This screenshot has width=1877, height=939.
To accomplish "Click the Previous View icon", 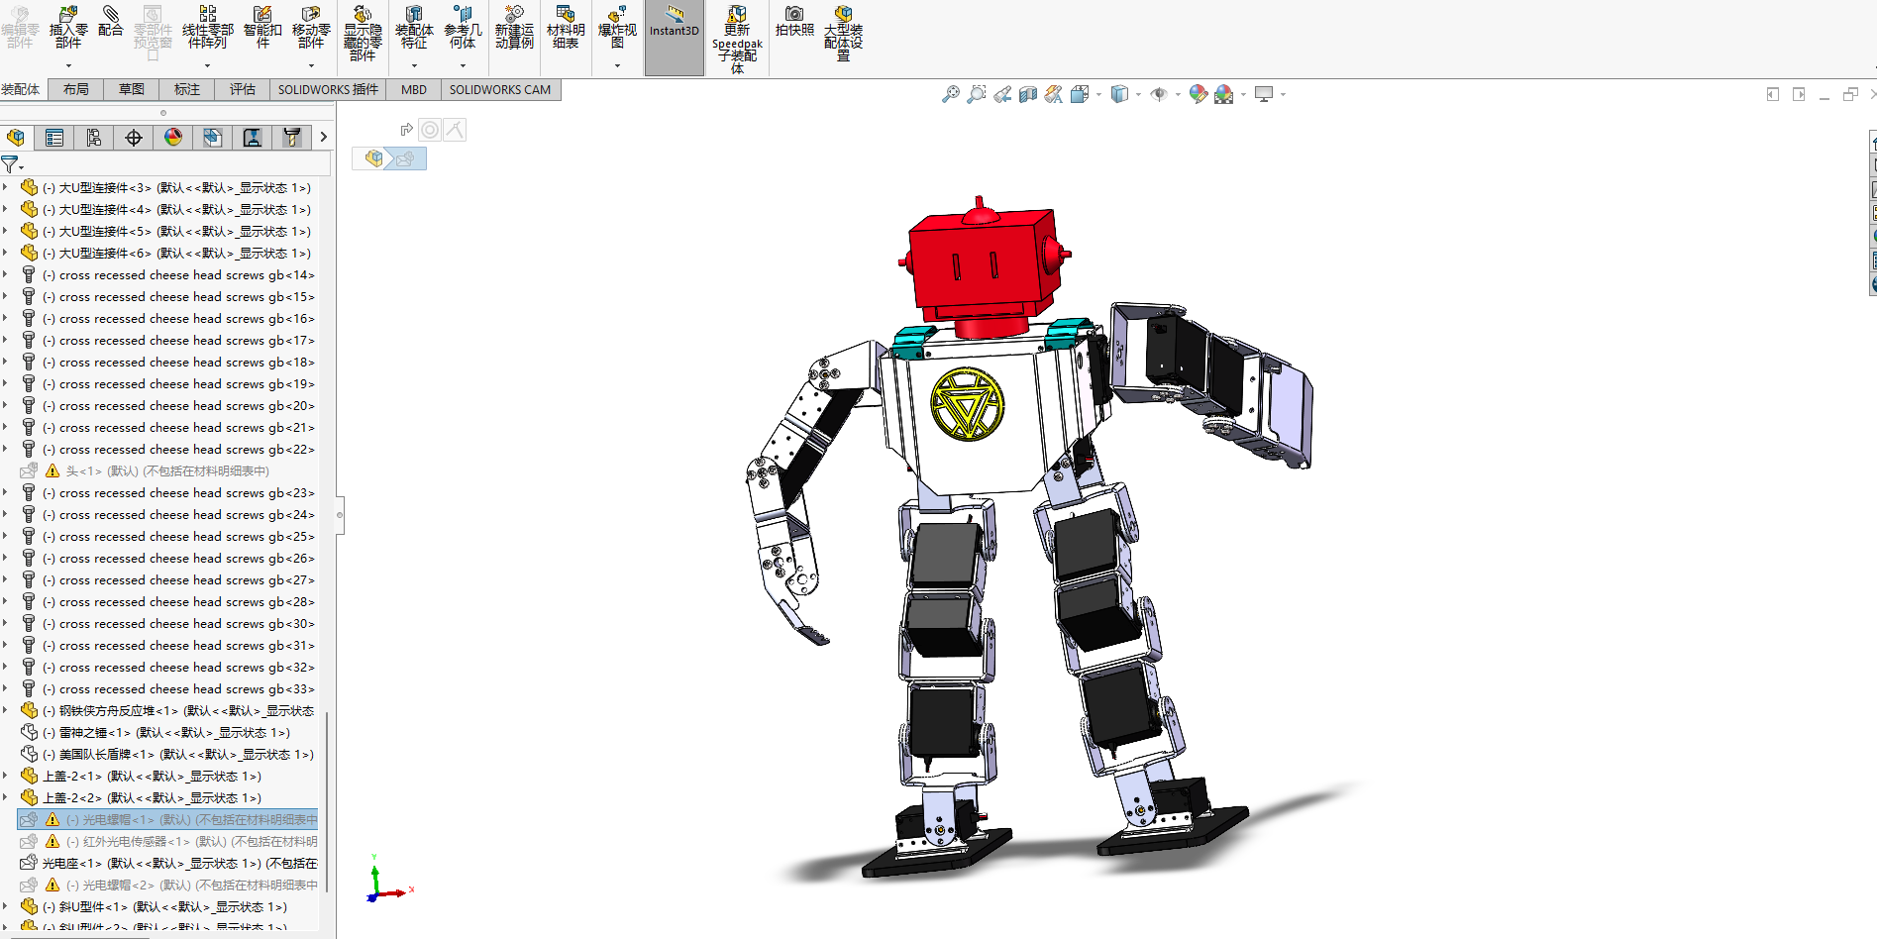I will click(x=1002, y=94).
